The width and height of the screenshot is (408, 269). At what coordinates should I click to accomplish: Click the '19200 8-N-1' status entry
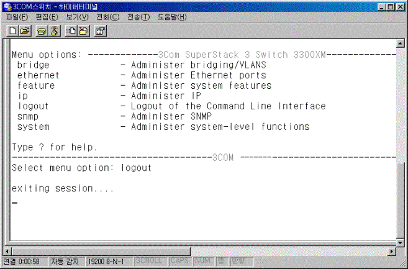[109, 262]
